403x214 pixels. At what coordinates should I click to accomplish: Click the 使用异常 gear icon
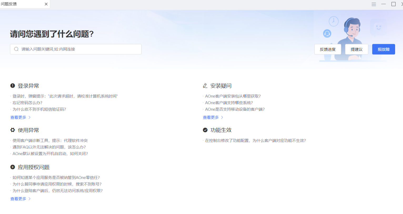tap(13, 130)
